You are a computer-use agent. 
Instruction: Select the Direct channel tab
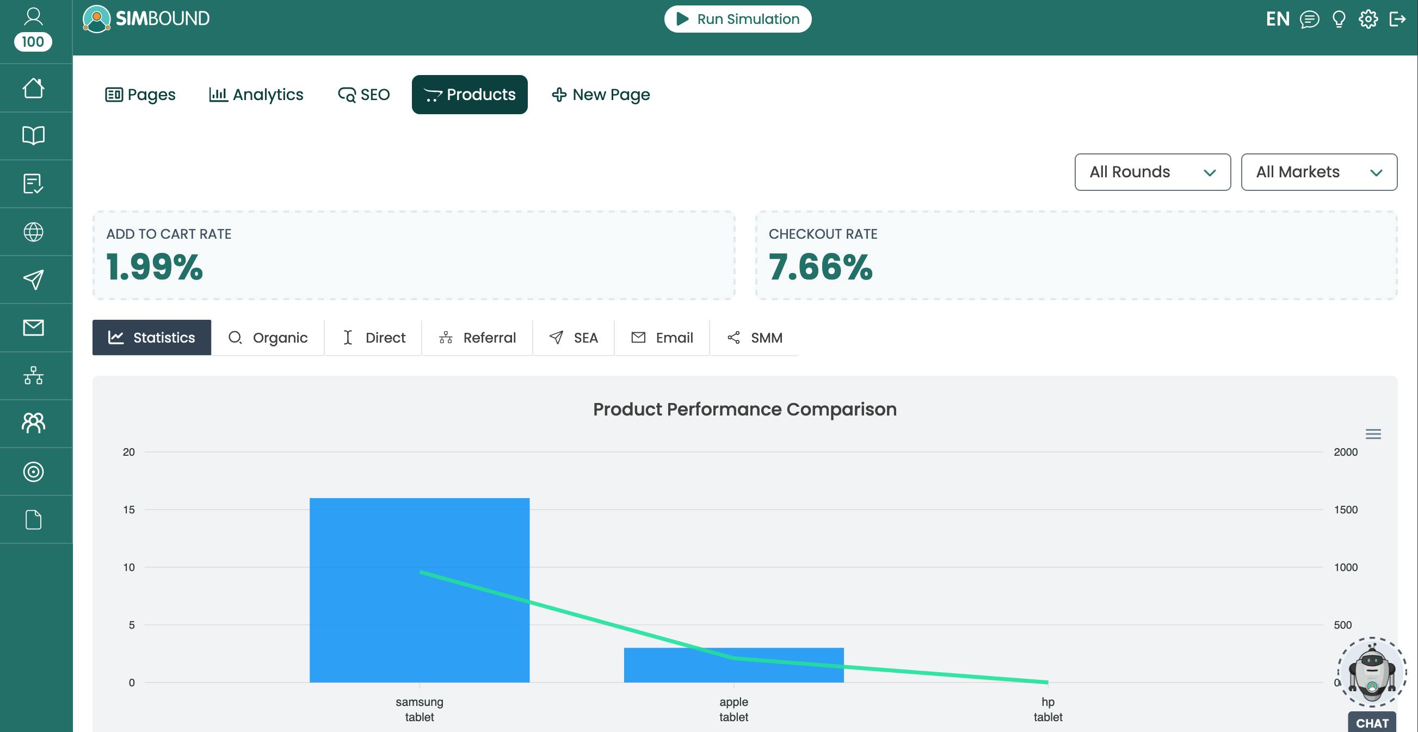pyautogui.click(x=374, y=338)
